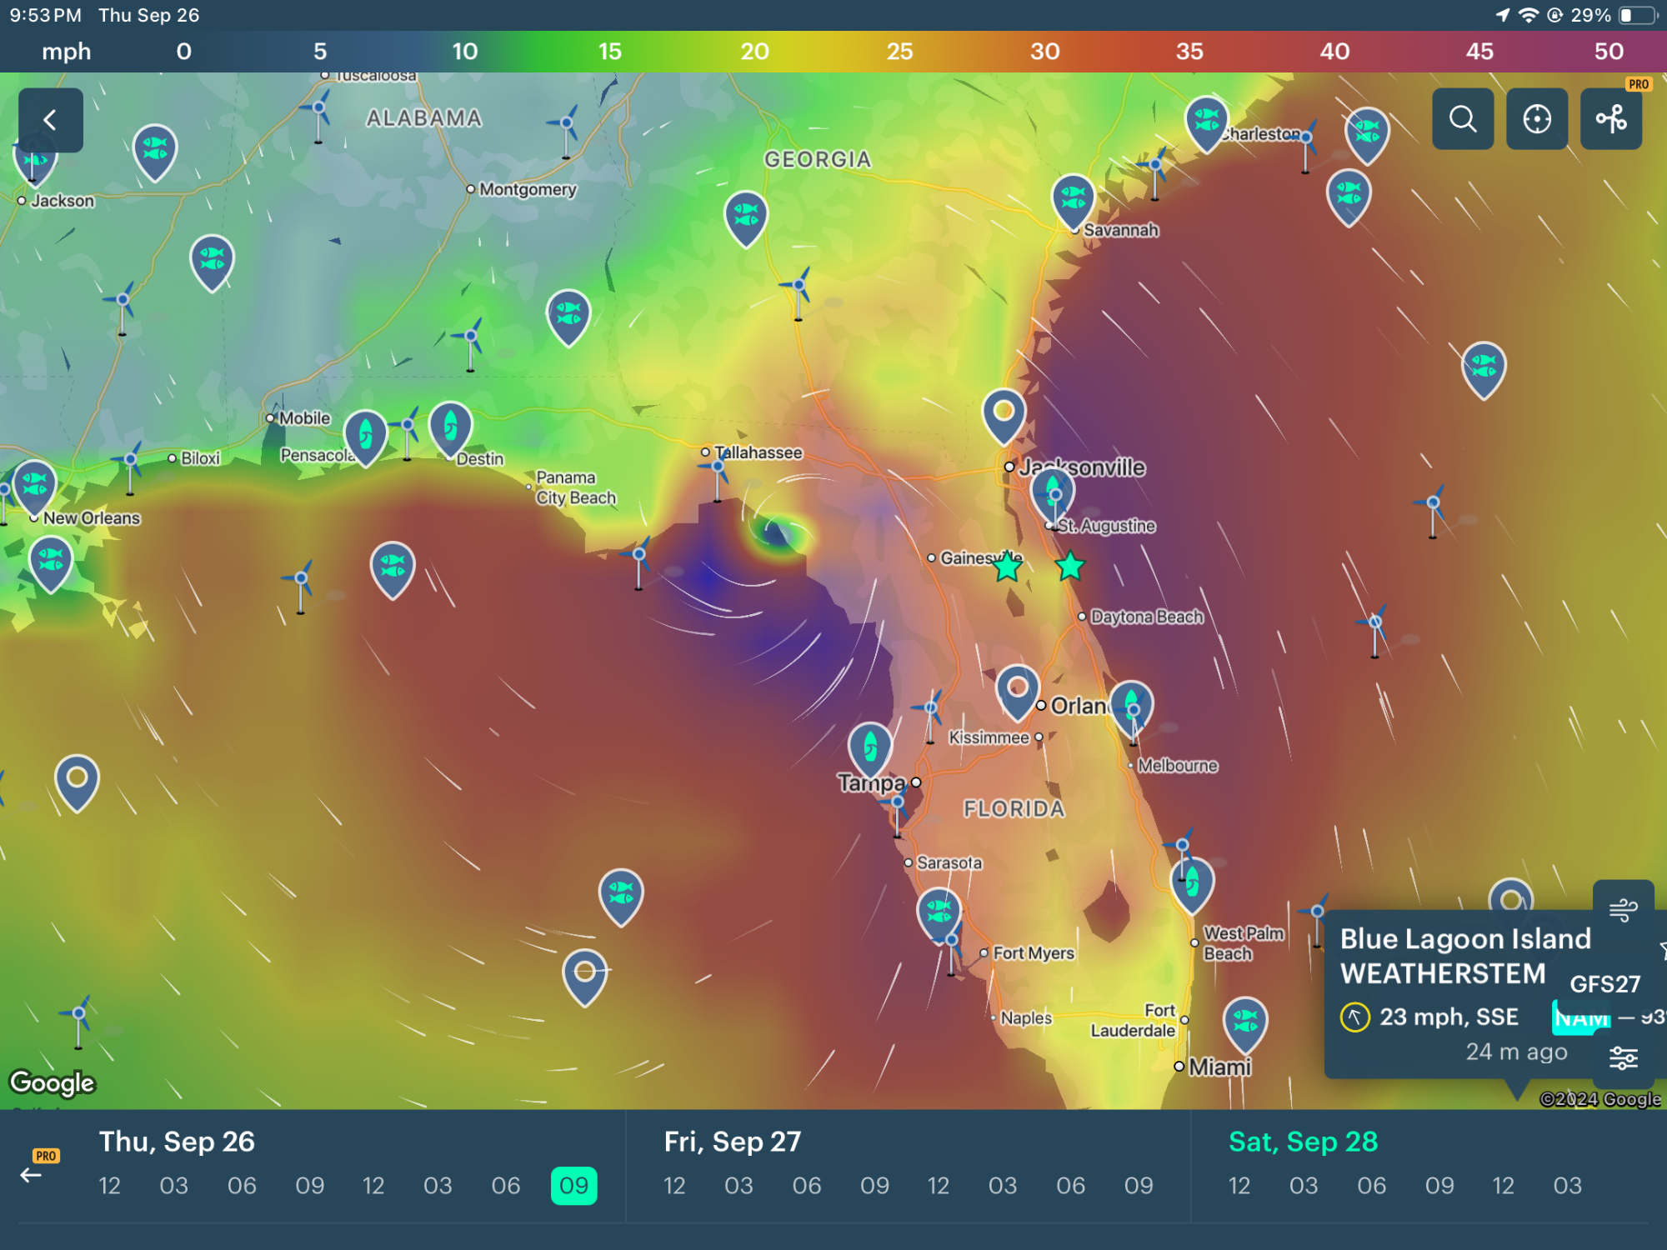Screen dimensions: 1667x1250
Task: Tap Jacksonville city label
Action: click(1081, 467)
